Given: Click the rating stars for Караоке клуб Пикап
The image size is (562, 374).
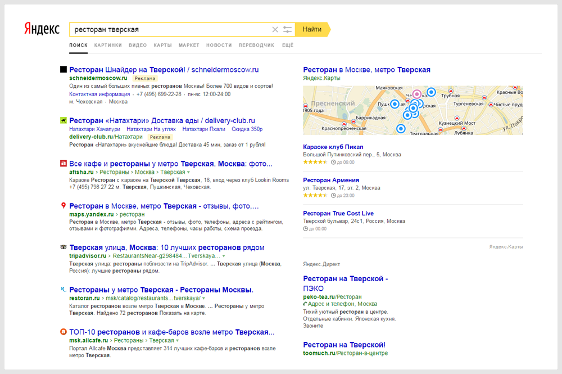Looking at the screenshot, I should point(315,162).
